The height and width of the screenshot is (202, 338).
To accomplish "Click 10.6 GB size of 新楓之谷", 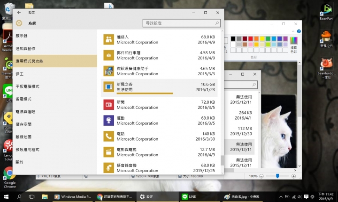I will 208,84.
